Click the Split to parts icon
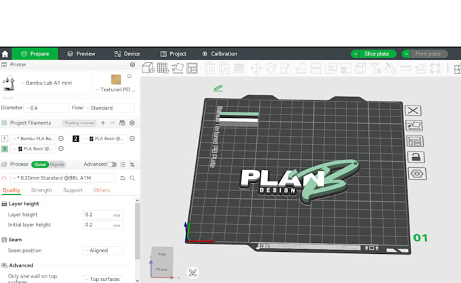Image resolution: width=461 pixels, height=283 pixels. point(224,68)
